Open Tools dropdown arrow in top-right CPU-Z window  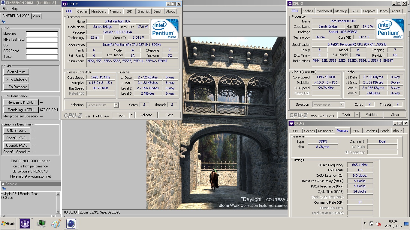357,115
